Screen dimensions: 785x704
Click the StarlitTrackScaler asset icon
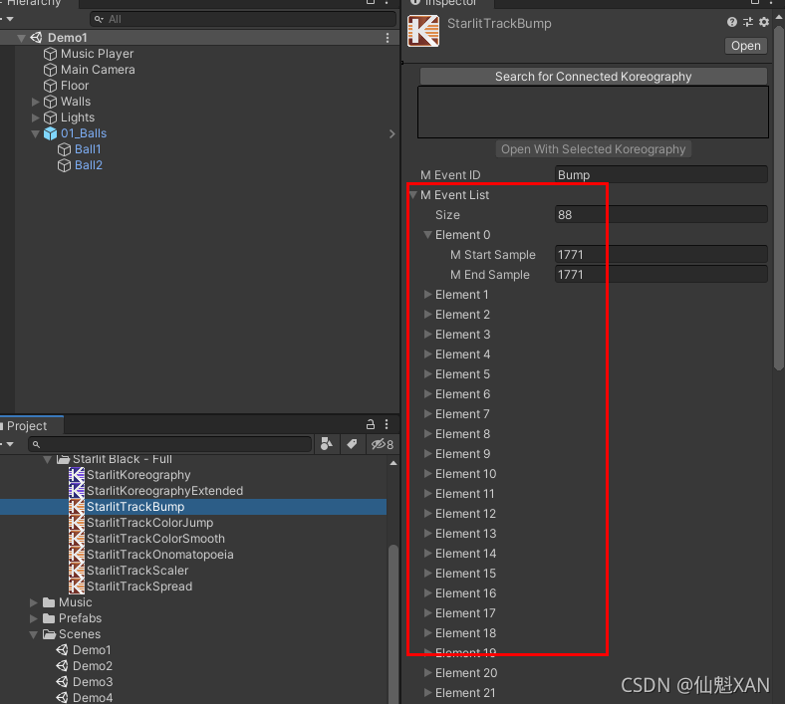click(x=77, y=571)
